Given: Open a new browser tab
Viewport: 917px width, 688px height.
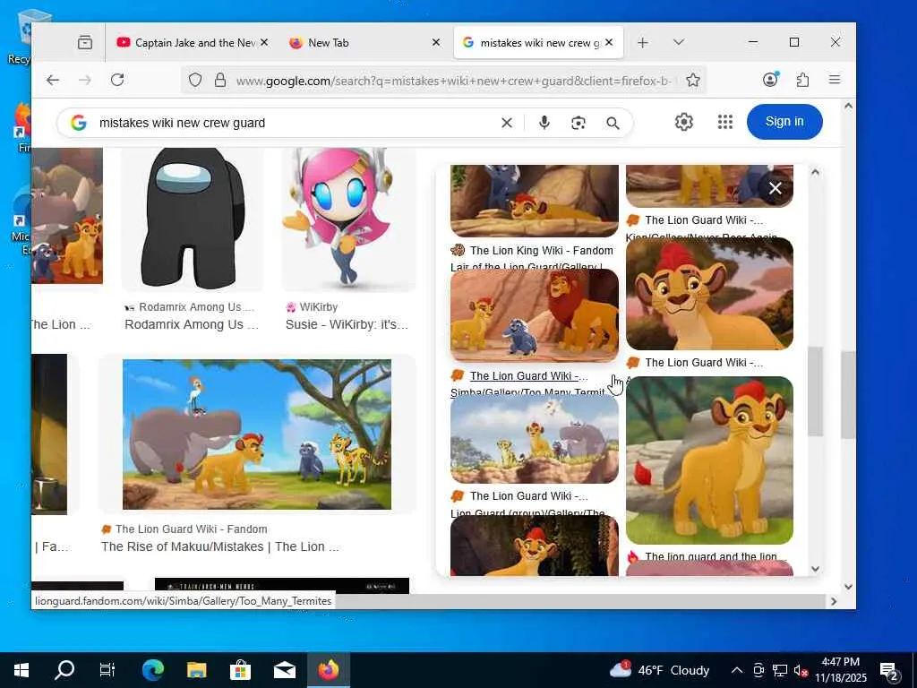Looking at the screenshot, I should pyautogui.click(x=643, y=43).
